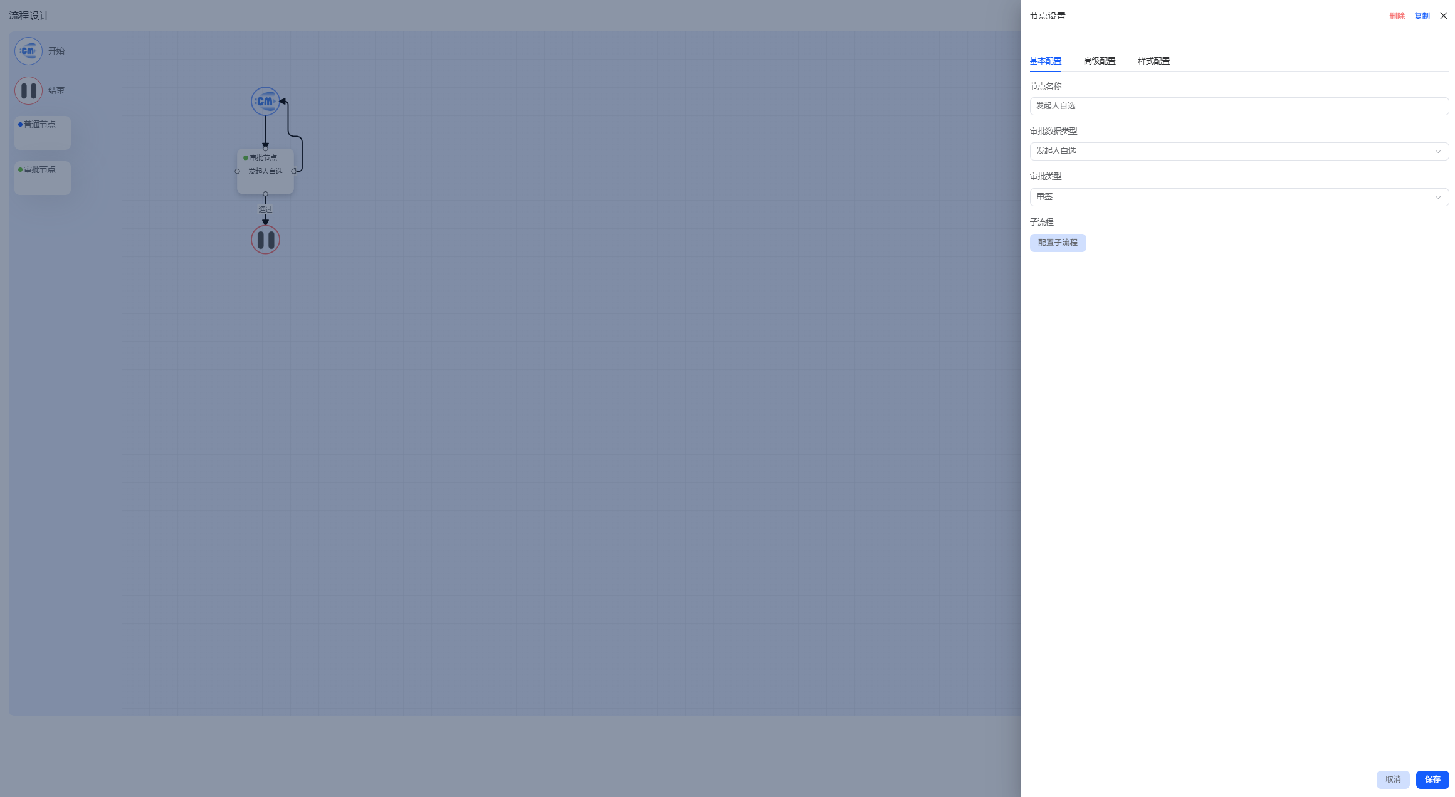Screen dimensions: 1455x797
Task: Switch to the 基本配置 tab
Action: (x=1045, y=61)
